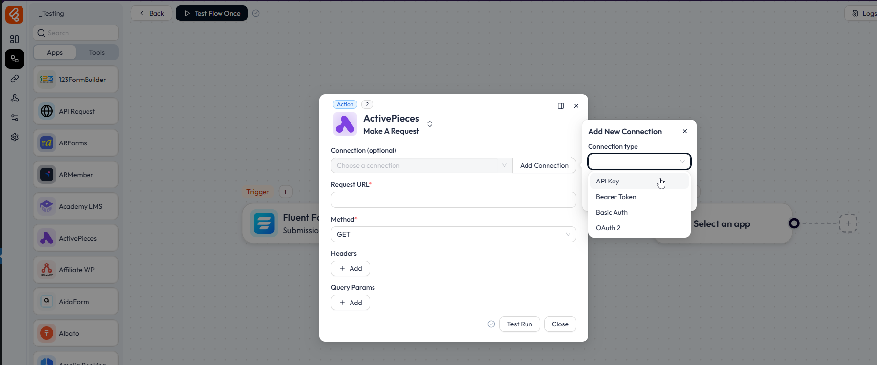The width and height of the screenshot is (877, 365).
Task: Open the Logs button
Action: coord(862,13)
